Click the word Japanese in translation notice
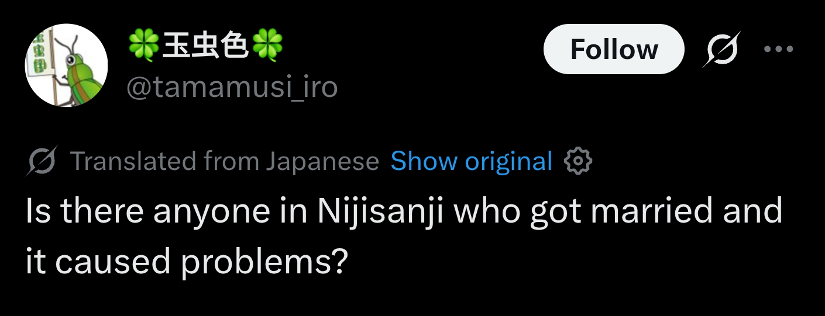 click(322, 162)
